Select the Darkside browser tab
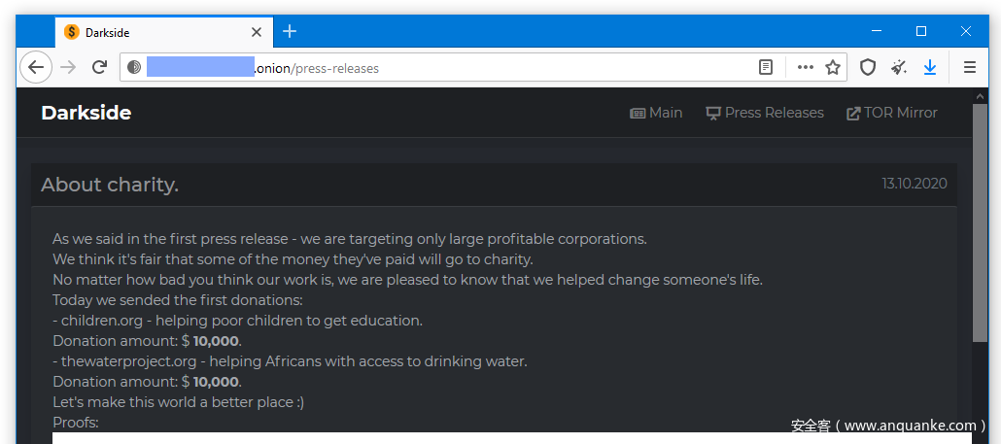 tap(155, 32)
